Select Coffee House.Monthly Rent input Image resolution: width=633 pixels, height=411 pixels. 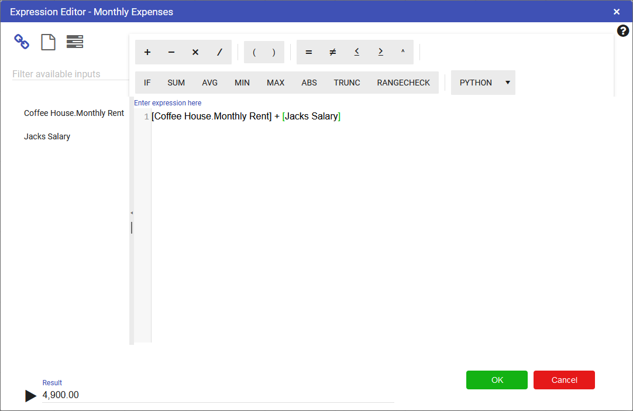74,113
